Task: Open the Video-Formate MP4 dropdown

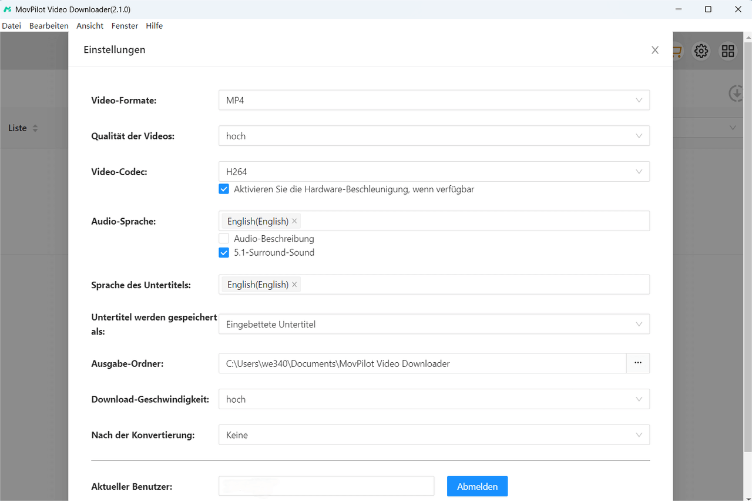Action: pyautogui.click(x=434, y=100)
